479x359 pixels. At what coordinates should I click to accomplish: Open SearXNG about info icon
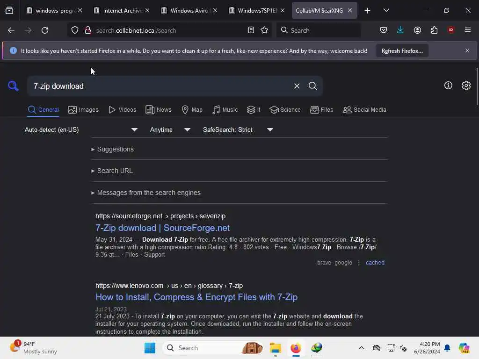448,86
